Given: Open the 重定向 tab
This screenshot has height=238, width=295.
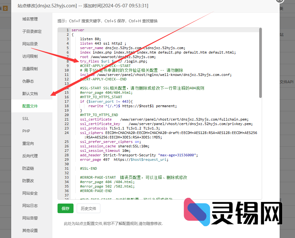Looking at the screenshot, I should coord(28,143).
